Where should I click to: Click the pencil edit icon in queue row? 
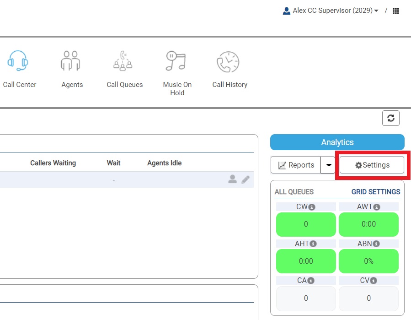tap(246, 179)
